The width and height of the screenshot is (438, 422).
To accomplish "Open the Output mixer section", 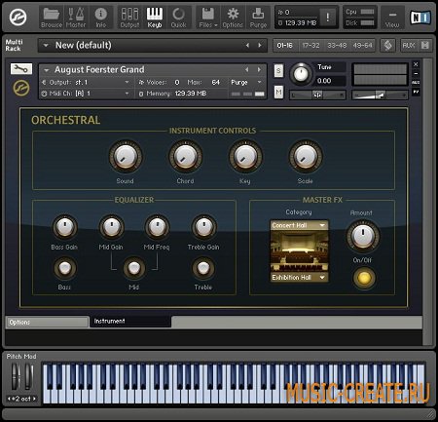I will point(129,18).
